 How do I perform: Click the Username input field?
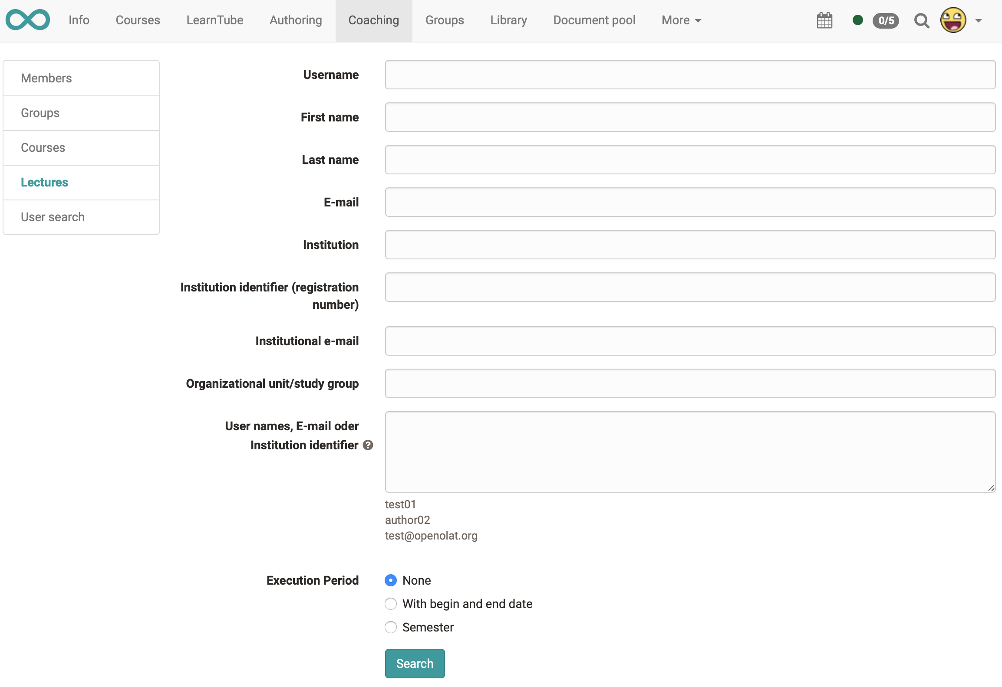(690, 75)
